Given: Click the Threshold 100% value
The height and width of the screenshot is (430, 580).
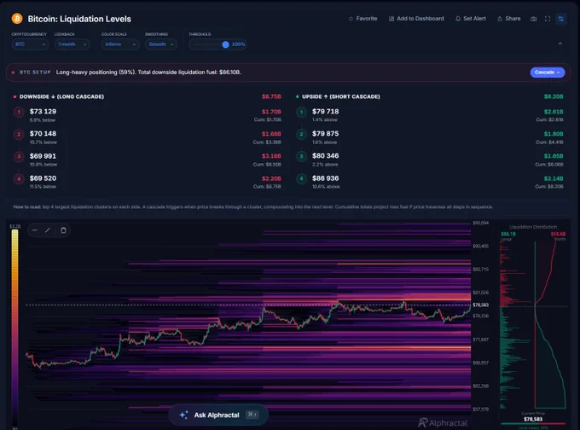Looking at the screenshot, I should (x=238, y=44).
